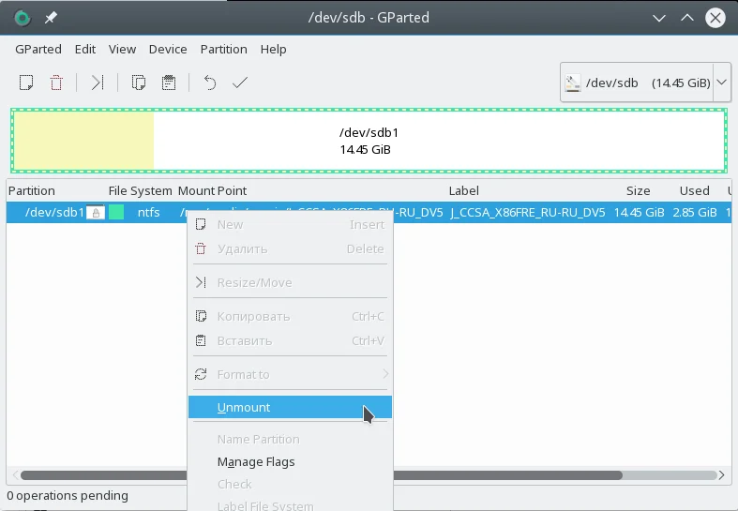Click the Mount Point column header
Screen dimensions: 738x511
click(212, 190)
